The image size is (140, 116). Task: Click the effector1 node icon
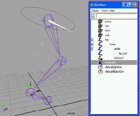pyautogui.click(x=100, y=58)
